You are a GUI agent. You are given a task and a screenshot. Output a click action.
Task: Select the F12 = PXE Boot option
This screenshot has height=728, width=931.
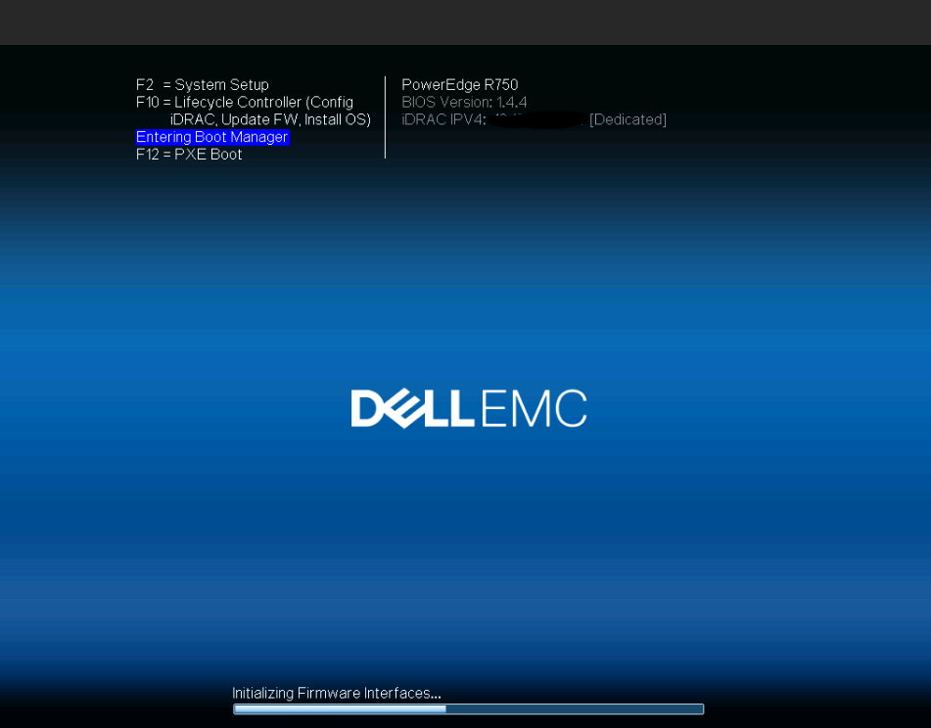(x=189, y=155)
